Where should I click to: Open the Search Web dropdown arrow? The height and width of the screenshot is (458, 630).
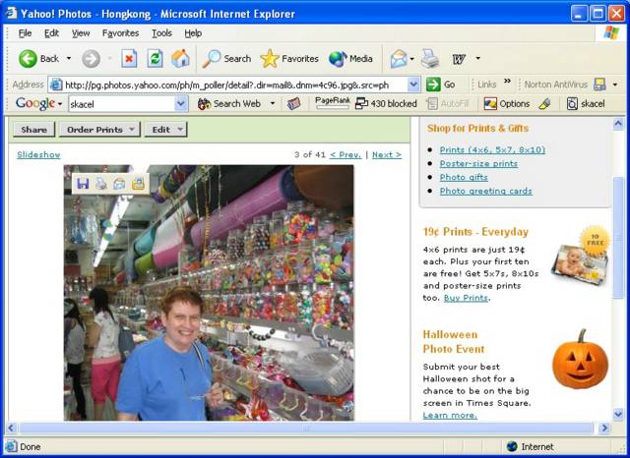273,103
